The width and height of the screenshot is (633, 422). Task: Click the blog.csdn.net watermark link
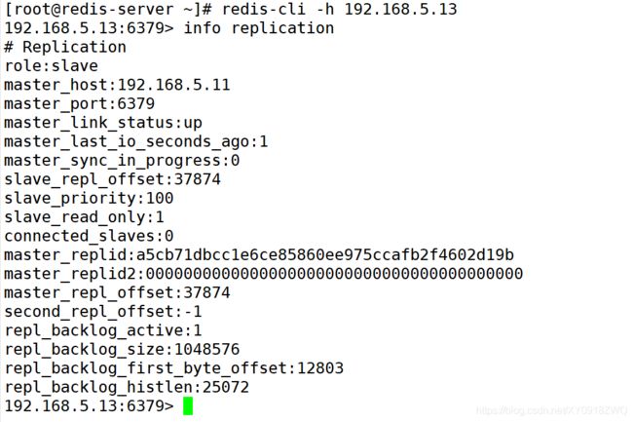click(x=551, y=410)
